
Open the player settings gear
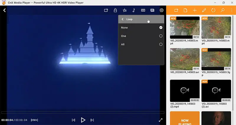coord(161,10)
